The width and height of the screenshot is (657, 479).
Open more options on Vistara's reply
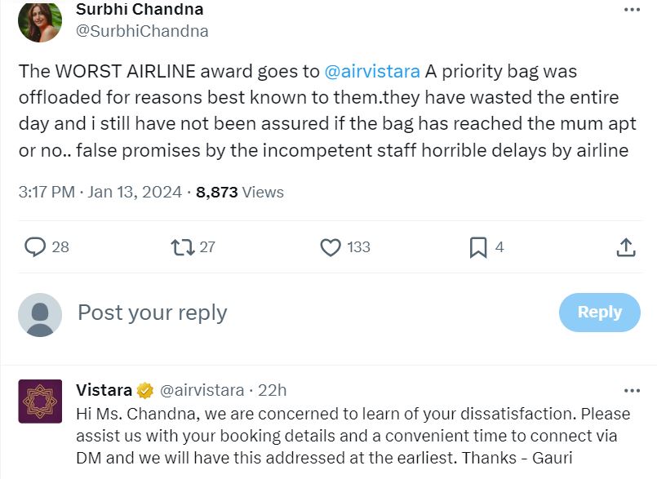(x=632, y=390)
